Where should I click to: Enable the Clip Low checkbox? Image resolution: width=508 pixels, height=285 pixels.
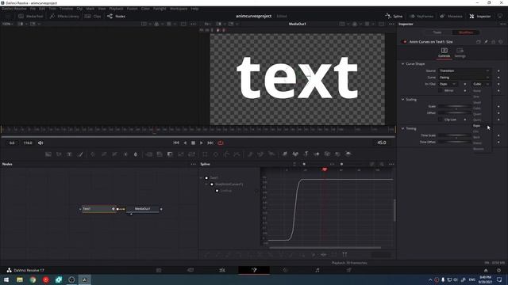[441, 120]
